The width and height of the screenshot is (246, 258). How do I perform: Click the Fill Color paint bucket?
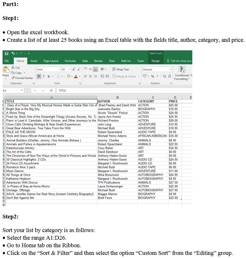68,76
